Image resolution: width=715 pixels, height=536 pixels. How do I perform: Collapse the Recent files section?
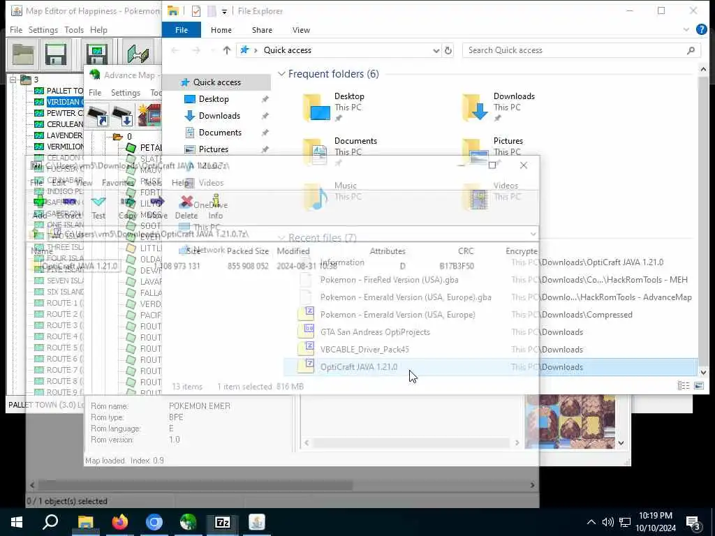click(281, 238)
